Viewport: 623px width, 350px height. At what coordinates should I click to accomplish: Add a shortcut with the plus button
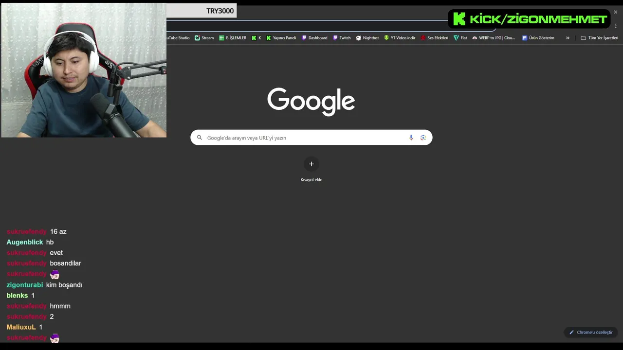pyautogui.click(x=311, y=164)
